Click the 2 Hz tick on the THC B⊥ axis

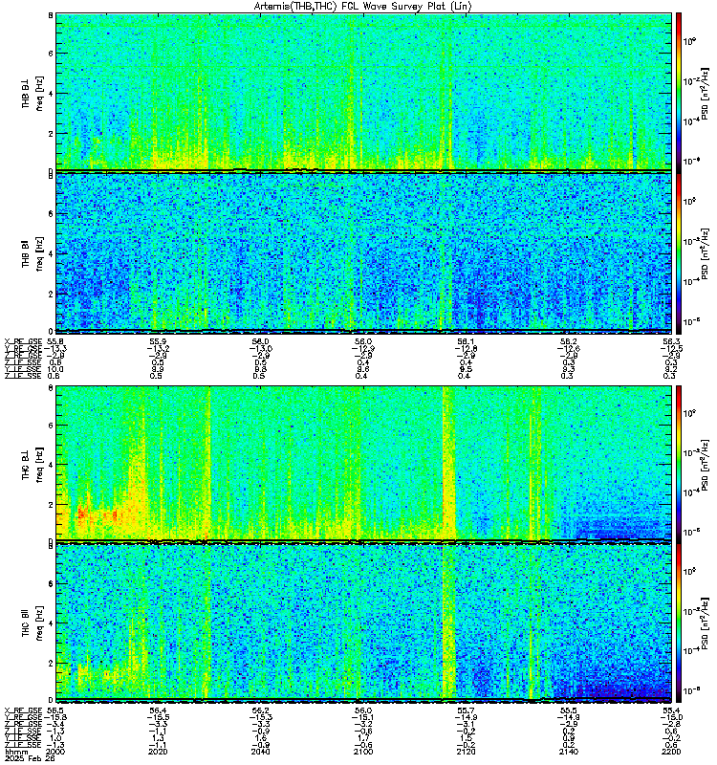51,505
